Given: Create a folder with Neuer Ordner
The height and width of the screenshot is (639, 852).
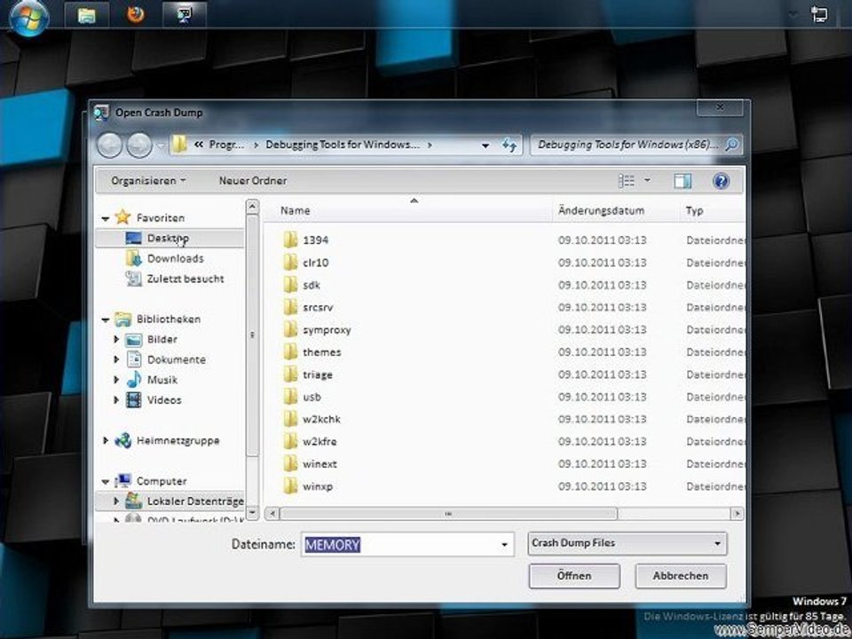Looking at the screenshot, I should coord(253,180).
